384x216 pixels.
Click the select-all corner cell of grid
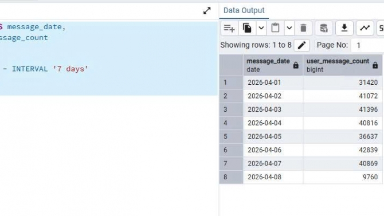231,65
